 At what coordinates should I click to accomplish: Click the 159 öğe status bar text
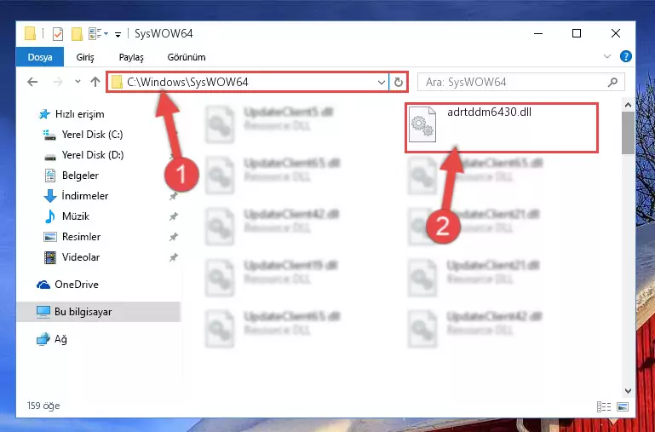coord(43,406)
